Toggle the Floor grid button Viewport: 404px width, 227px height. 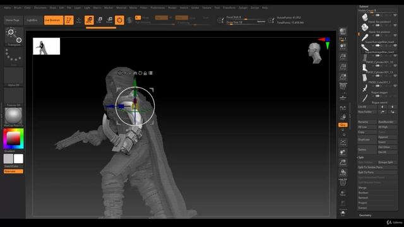pos(343,97)
